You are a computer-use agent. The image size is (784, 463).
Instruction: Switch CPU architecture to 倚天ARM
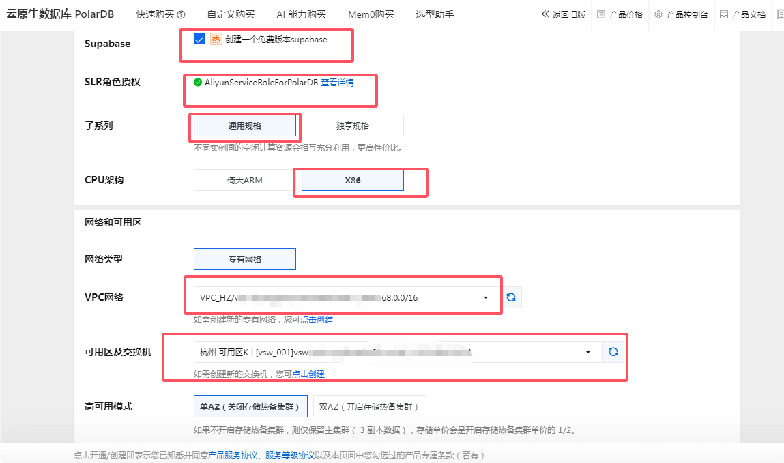243,179
